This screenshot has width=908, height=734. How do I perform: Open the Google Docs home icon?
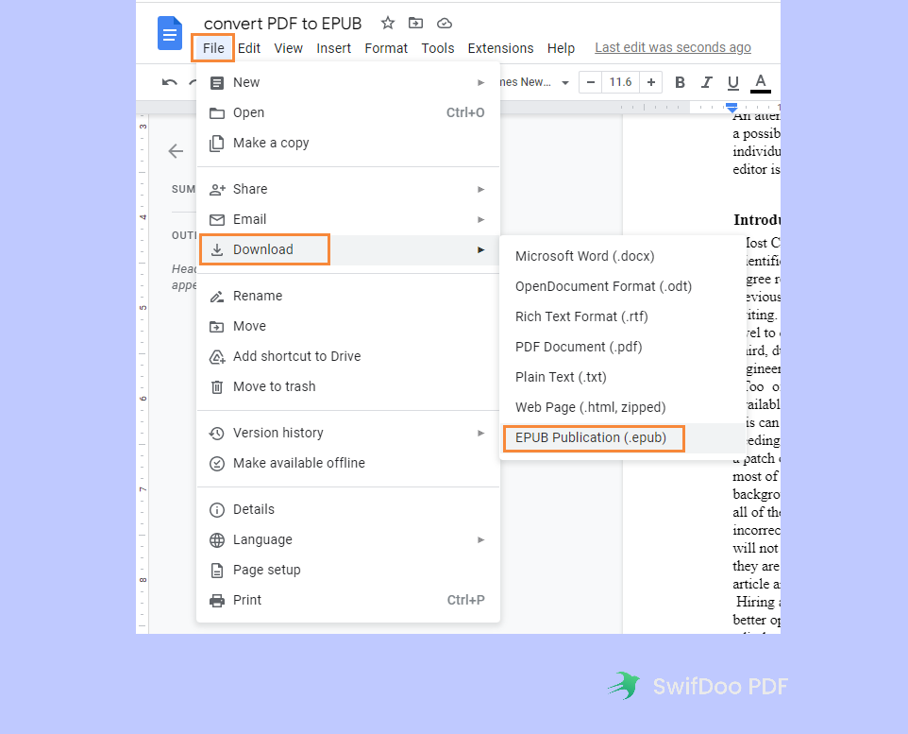(170, 33)
